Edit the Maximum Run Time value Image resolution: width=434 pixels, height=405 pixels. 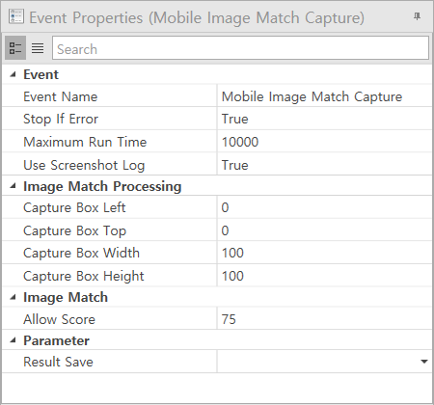pos(324,142)
